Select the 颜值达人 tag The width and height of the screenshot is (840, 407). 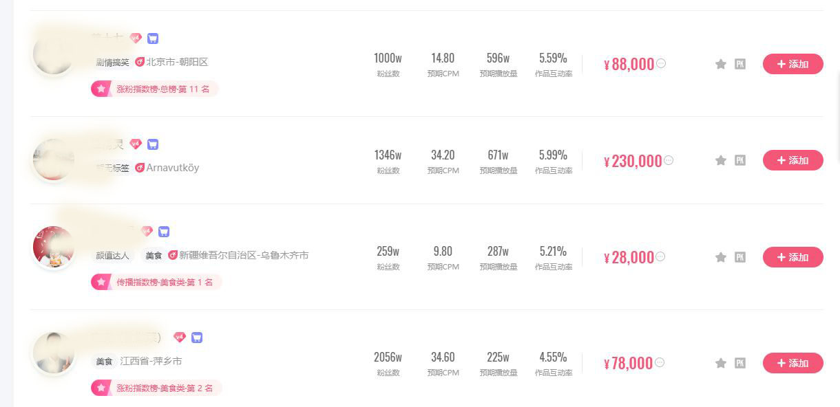pos(112,255)
